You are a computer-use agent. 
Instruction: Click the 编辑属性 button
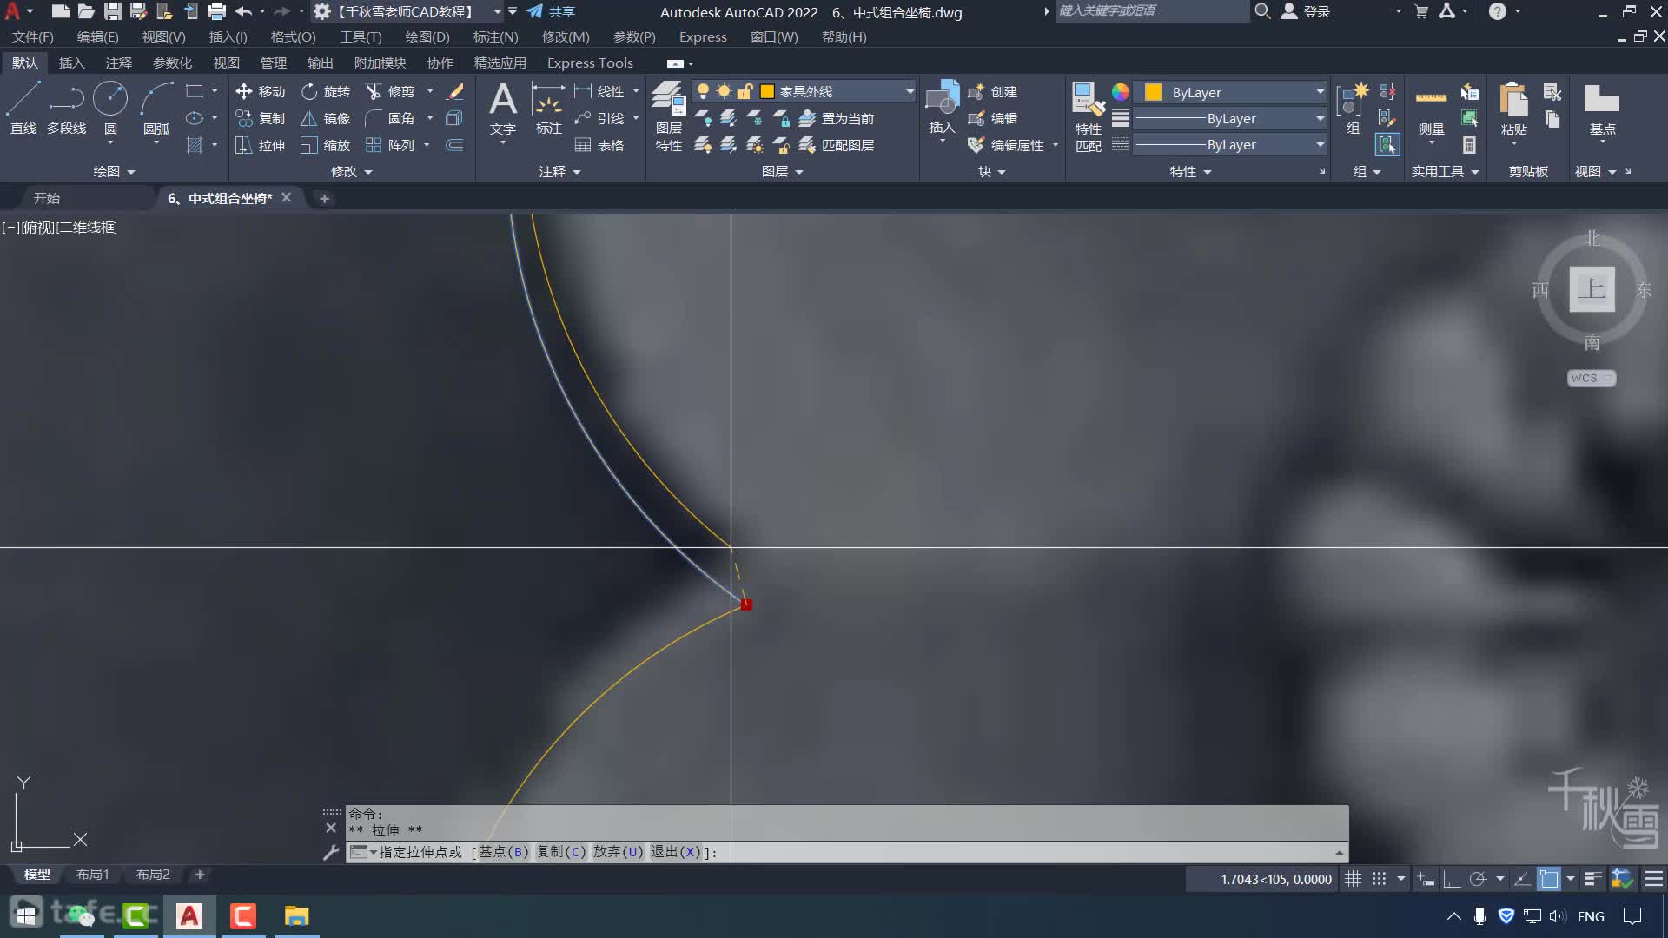[1006, 145]
